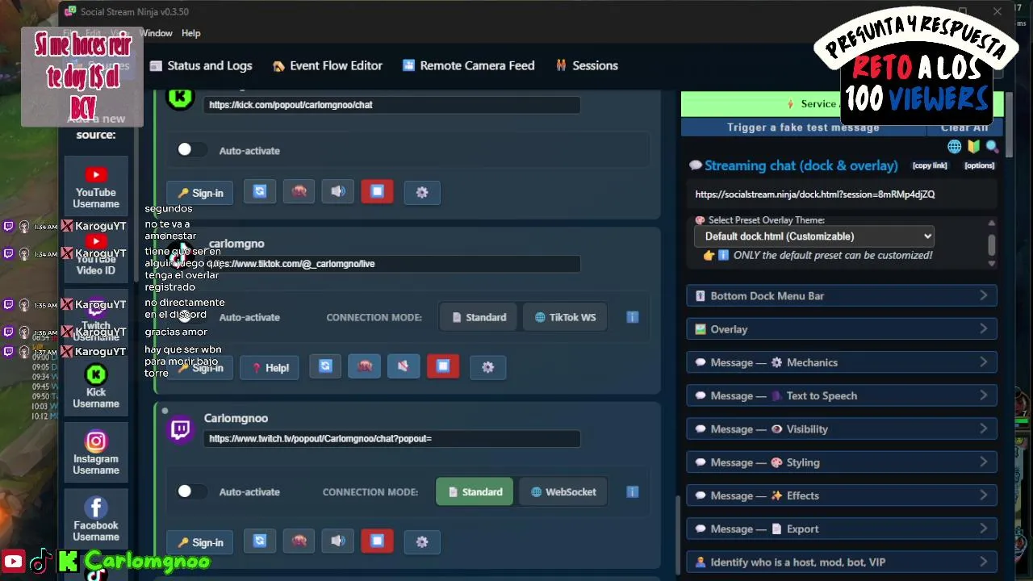Toggle Auto-activate for the Kick source
This screenshot has height=581, width=1033.
pyautogui.click(x=191, y=150)
